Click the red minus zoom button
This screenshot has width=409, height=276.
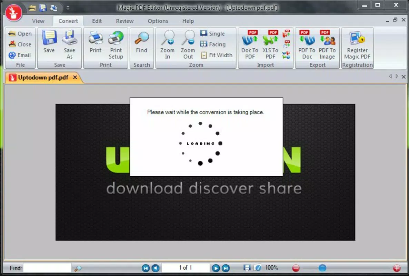click(x=296, y=268)
